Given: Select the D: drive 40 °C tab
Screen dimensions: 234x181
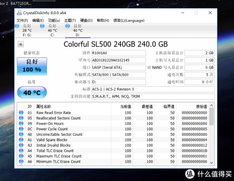Looking at the screenshot, I should (x=78, y=30).
